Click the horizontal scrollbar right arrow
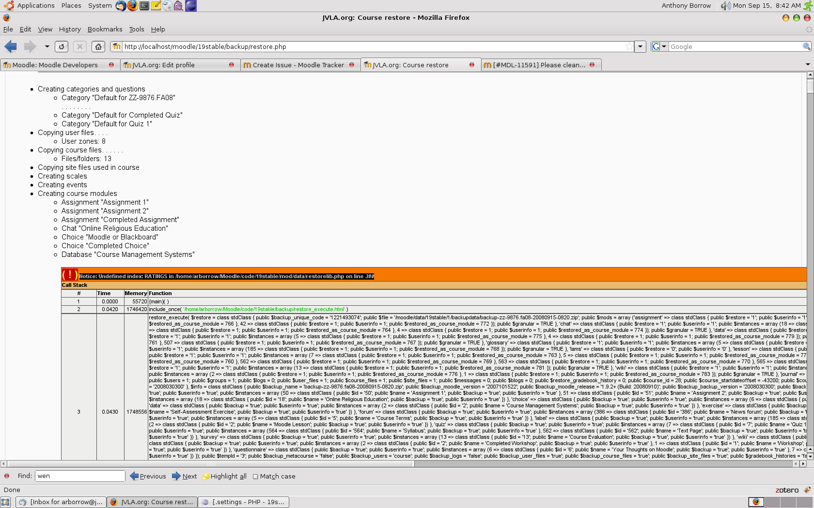The width and height of the screenshot is (814, 508). (803, 463)
